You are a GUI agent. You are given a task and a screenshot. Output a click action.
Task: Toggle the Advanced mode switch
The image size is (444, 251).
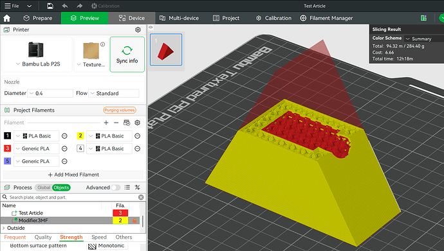pos(115,187)
